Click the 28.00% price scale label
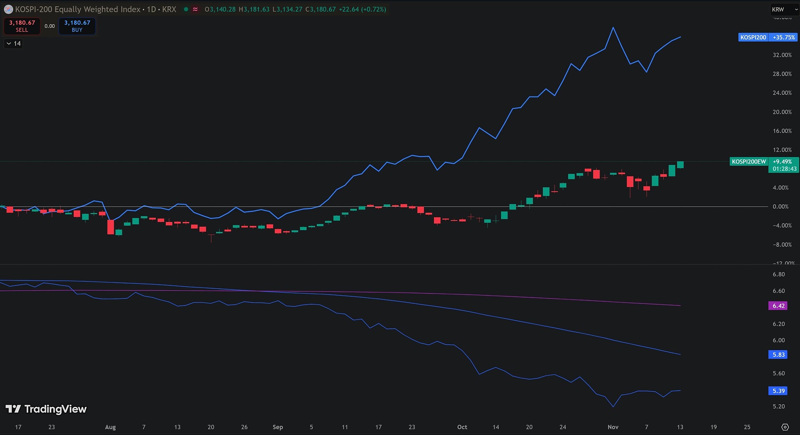 pyautogui.click(x=782, y=74)
